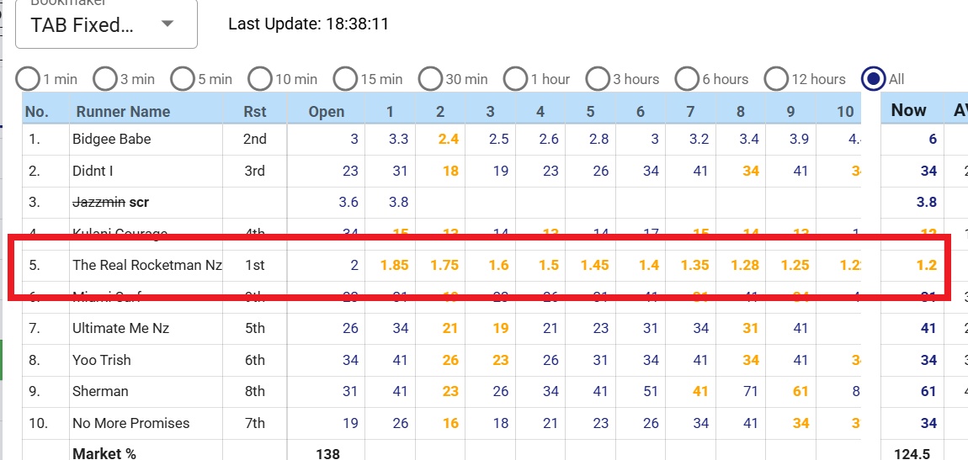Click the Bidgee Babe runner name
The width and height of the screenshot is (968, 460).
point(112,139)
